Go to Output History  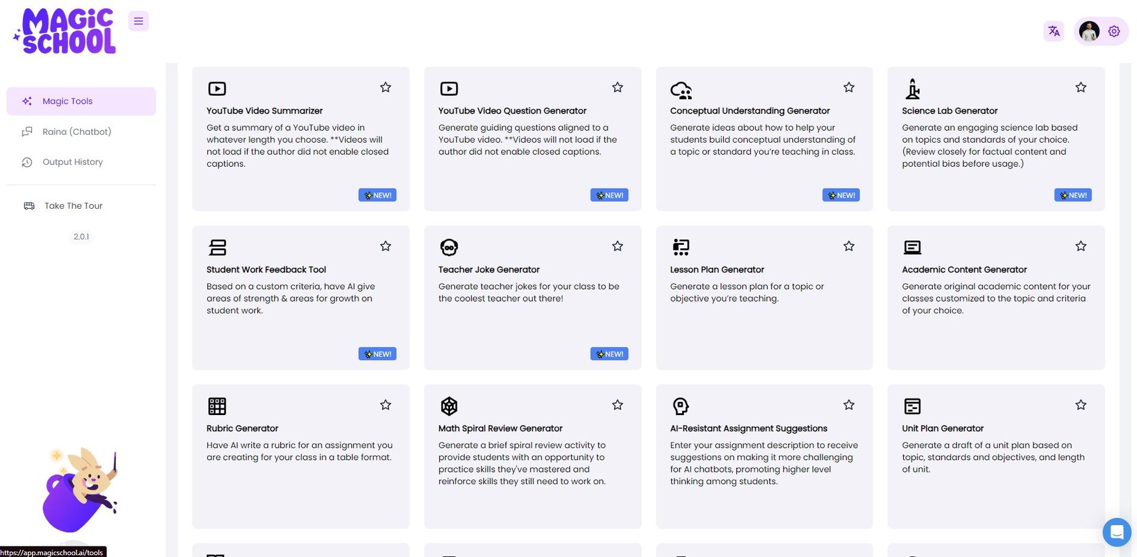72,162
